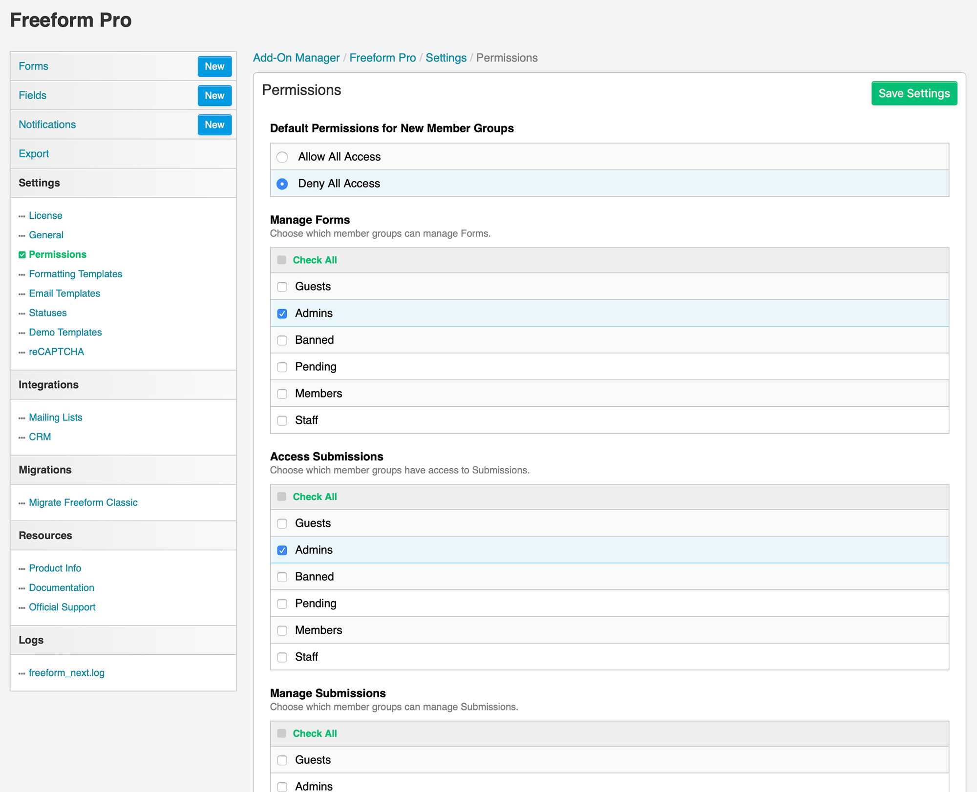Image resolution: width=977 pixels, height=792 pixels.
Task: Open the reCAPTCHA settings page
Action: pyautogui.click(x=57, y=352)
